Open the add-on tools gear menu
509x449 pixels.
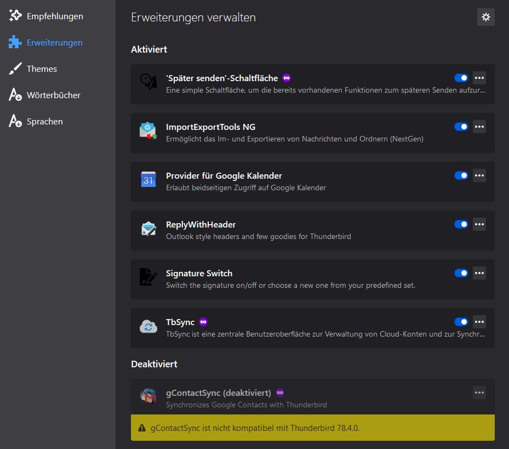coord(485,17)
